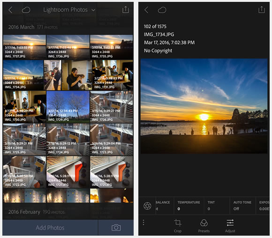Toggle the Auto Tone setting
This screenshot has height=238, width=272.
242,206
